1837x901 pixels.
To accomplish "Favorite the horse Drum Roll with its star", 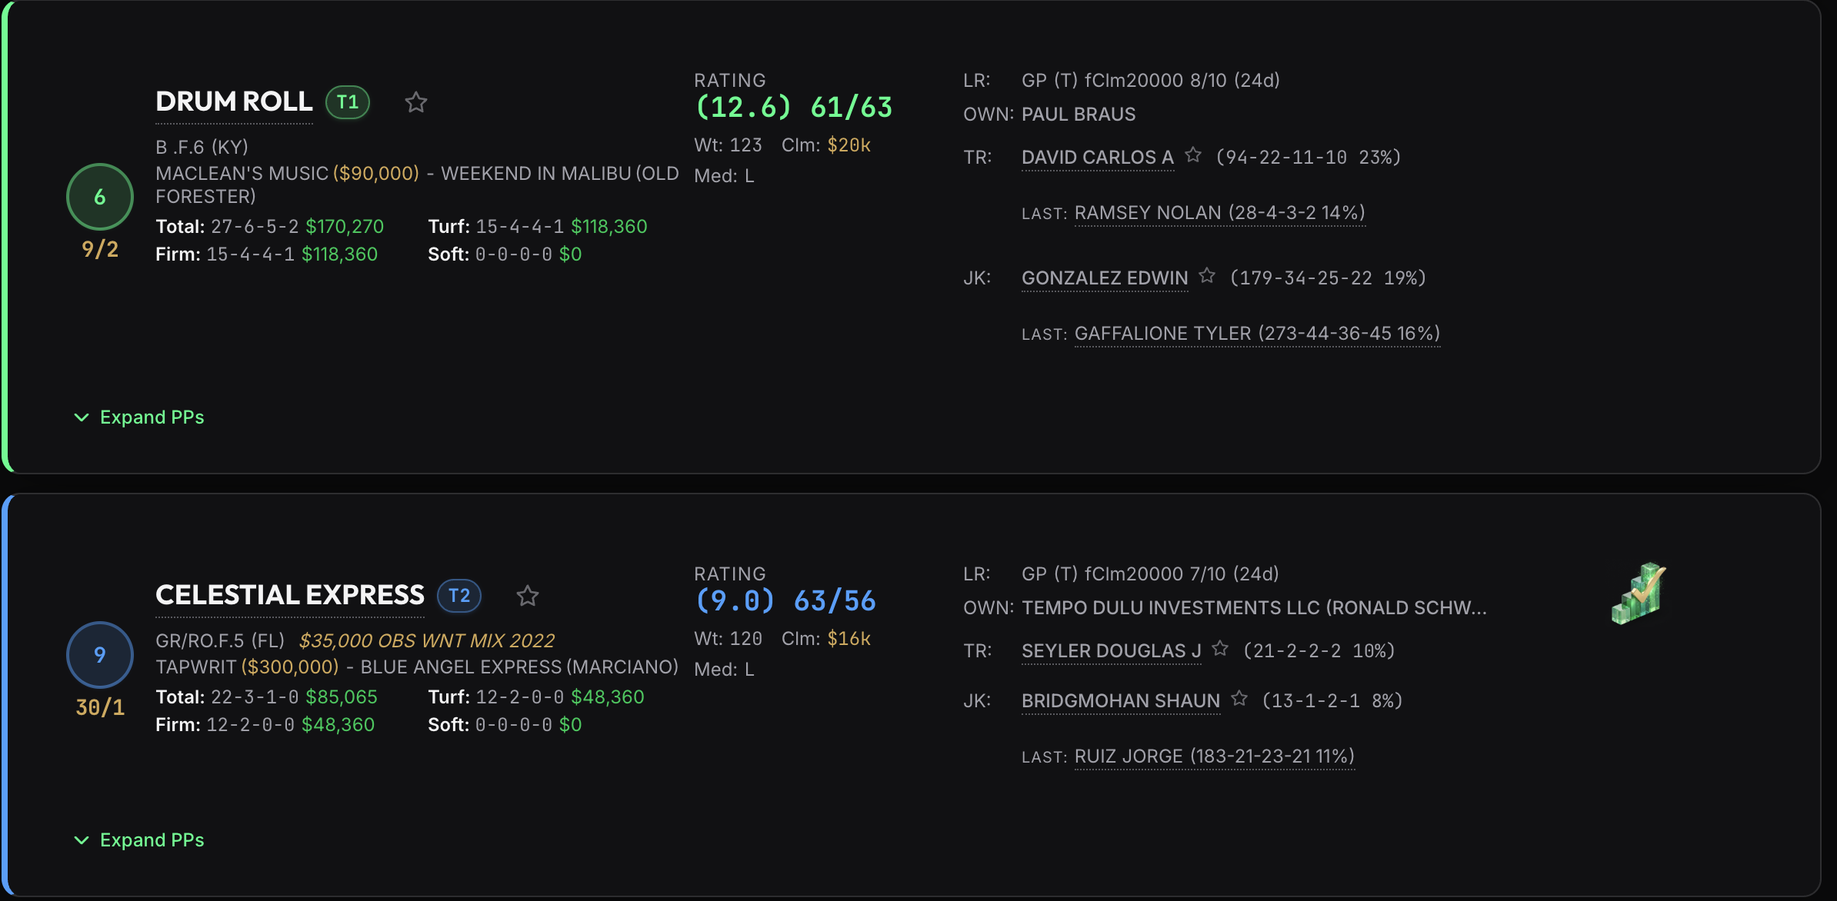I will click(x=416, y=102).
